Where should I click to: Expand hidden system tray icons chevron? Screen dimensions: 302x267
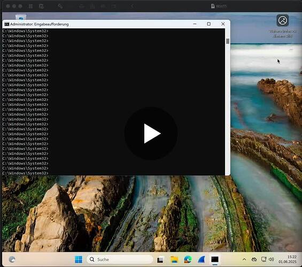[x=244, y=260]
